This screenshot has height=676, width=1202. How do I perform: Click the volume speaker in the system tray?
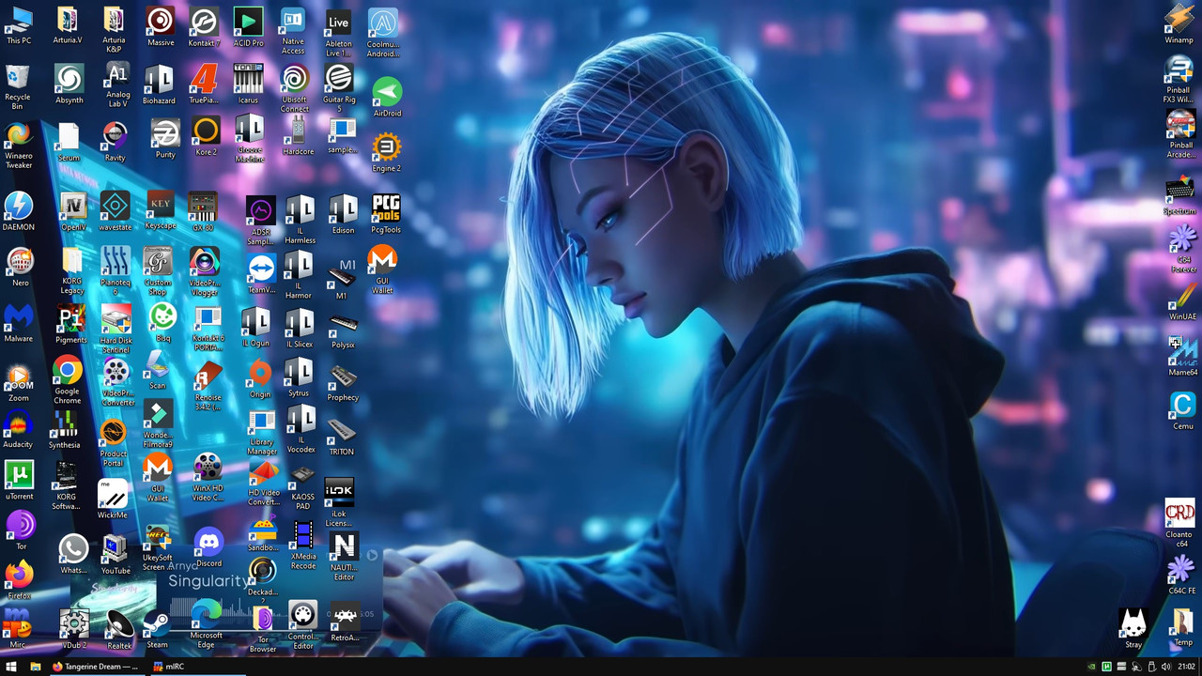tap(1165, 667)
